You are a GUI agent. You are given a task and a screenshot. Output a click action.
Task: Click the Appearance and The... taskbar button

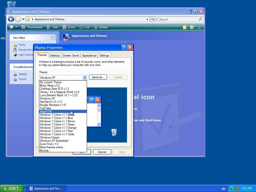click(x=46, y=188)
